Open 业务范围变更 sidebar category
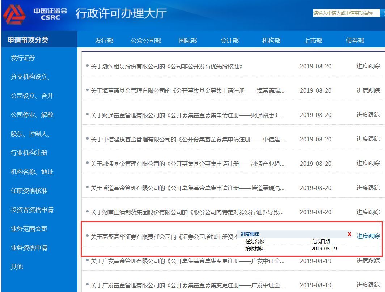385x292 pixels. point(29,229)
